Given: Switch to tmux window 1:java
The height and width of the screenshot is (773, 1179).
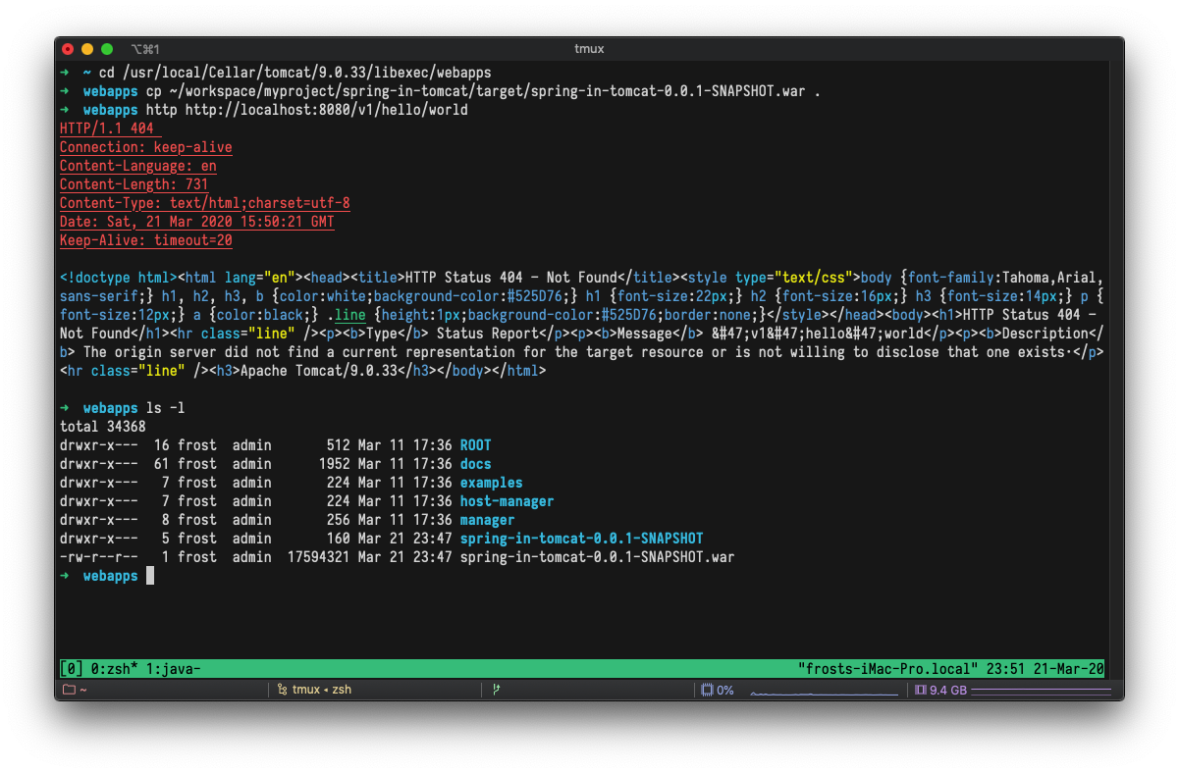Looking at the screenshot, I should [x=174, y=669].
